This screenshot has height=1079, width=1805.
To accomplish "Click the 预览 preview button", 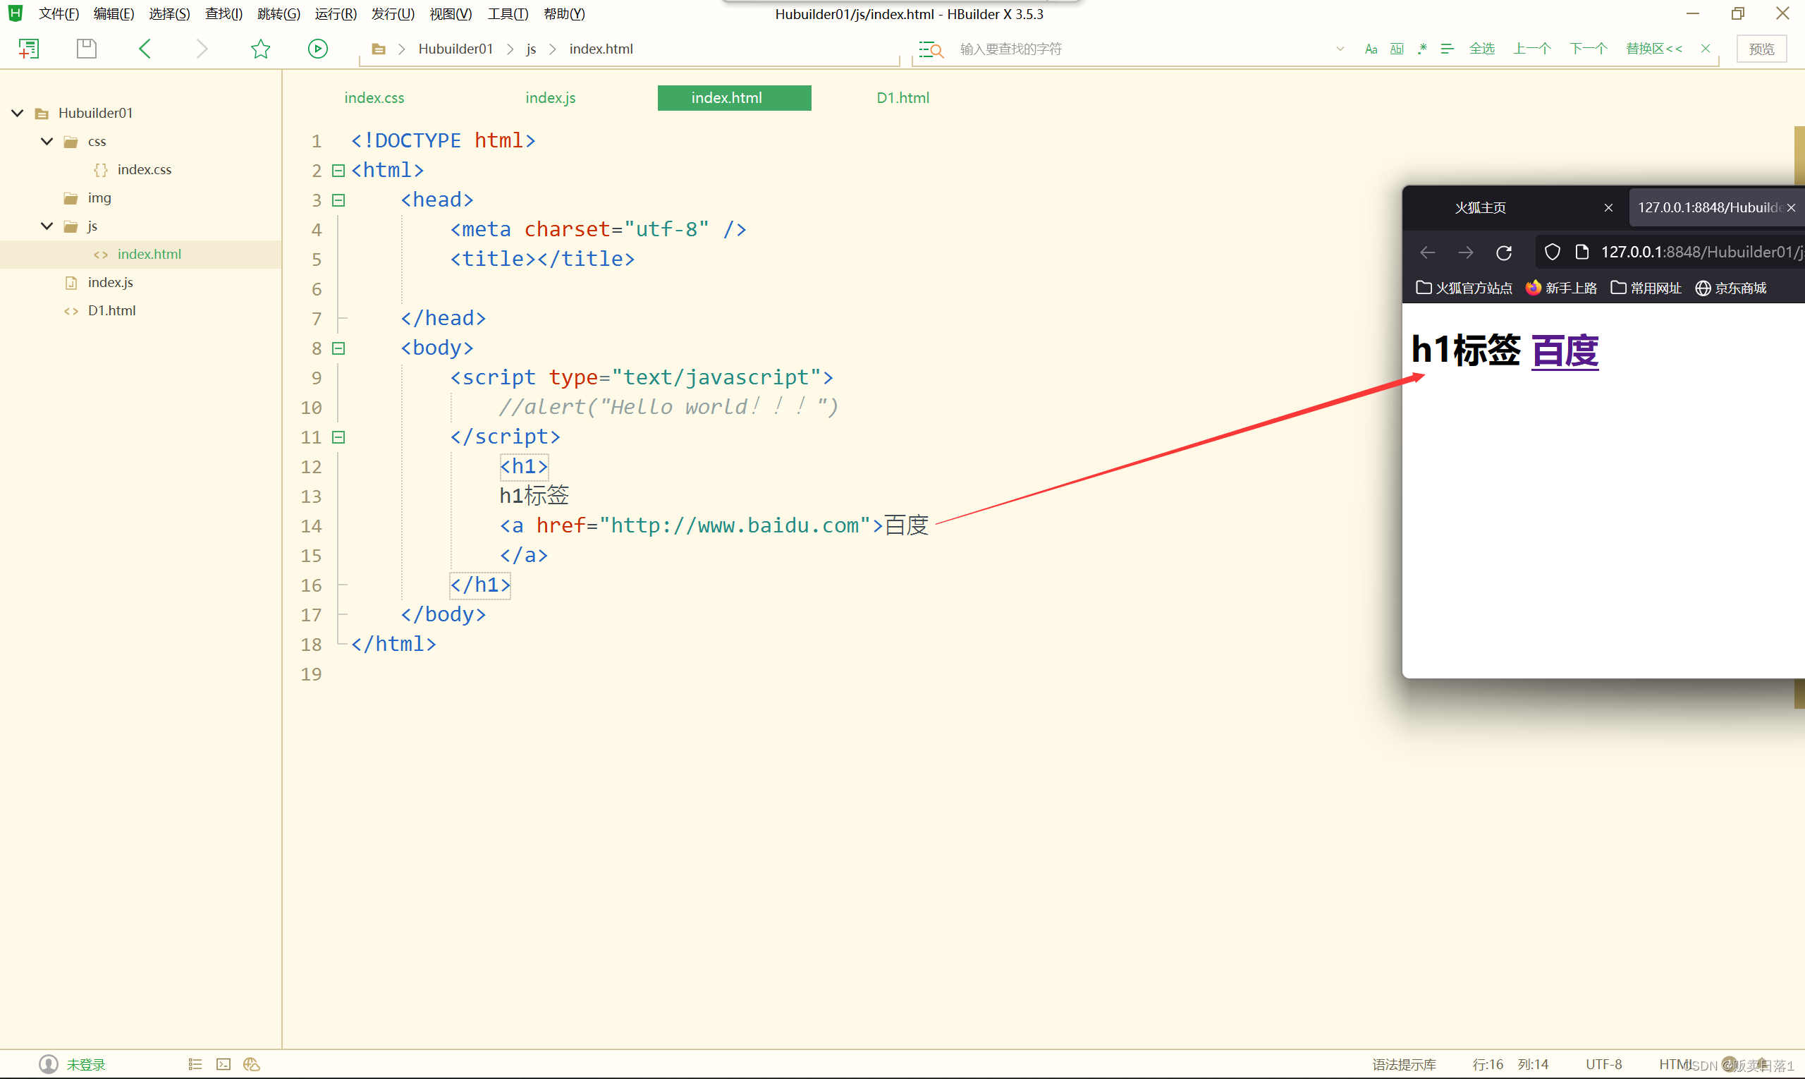I will [x=1761, y=49].
